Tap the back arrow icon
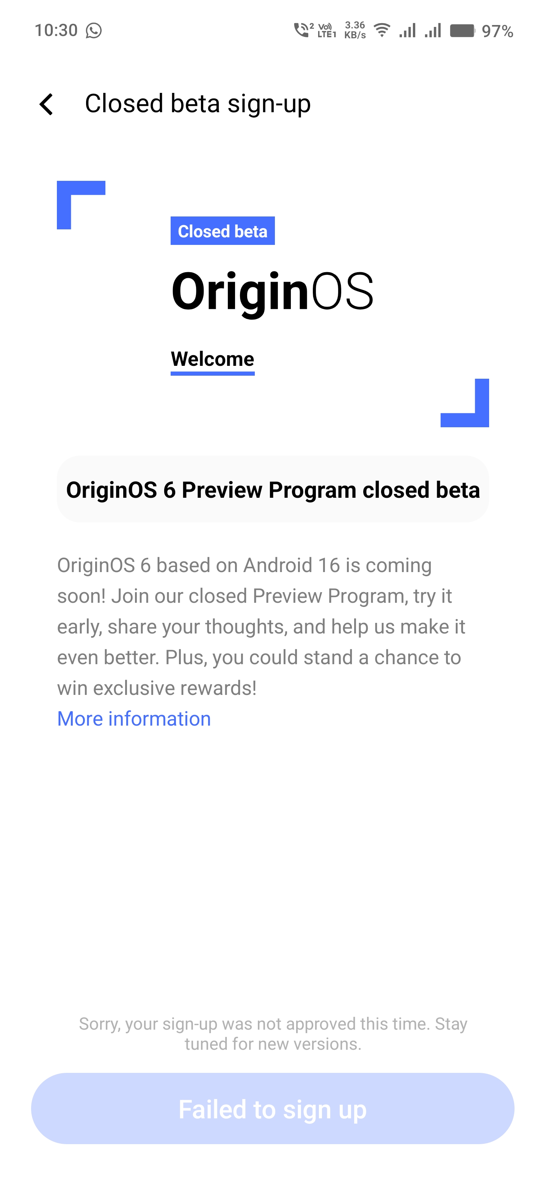 (47, 104)
